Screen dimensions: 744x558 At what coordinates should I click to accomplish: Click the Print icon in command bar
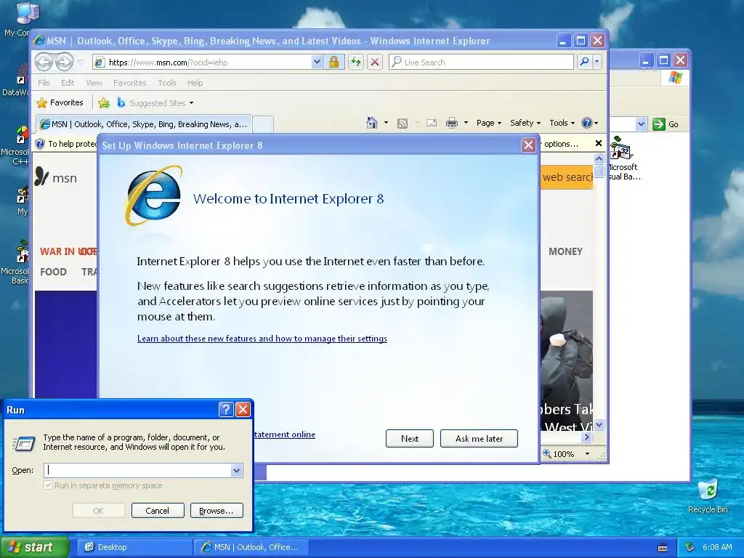point(452,124)
